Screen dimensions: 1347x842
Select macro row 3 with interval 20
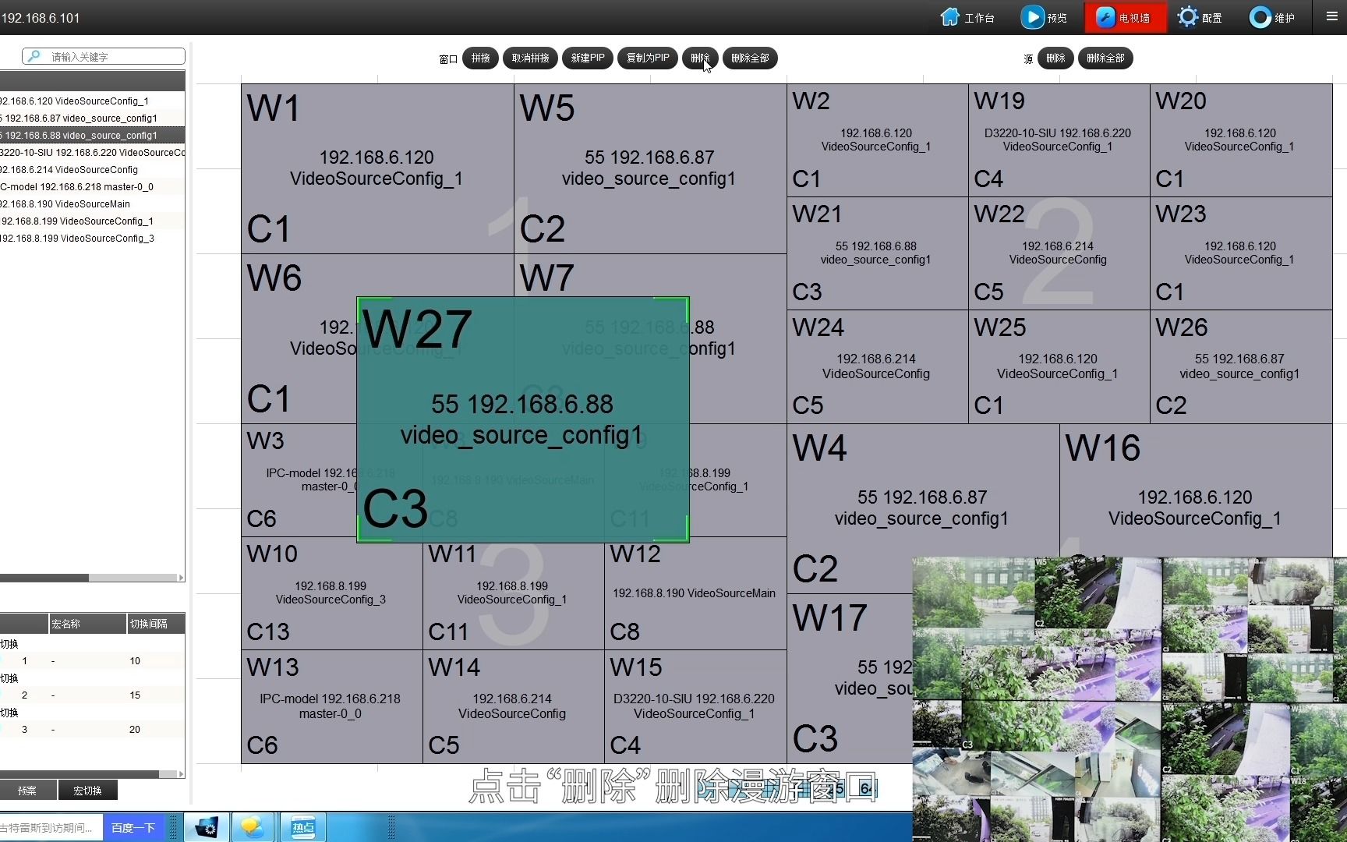click(92, 730)
